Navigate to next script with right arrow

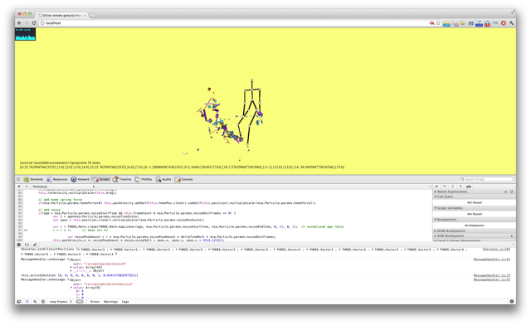click(x=27, y=187)
